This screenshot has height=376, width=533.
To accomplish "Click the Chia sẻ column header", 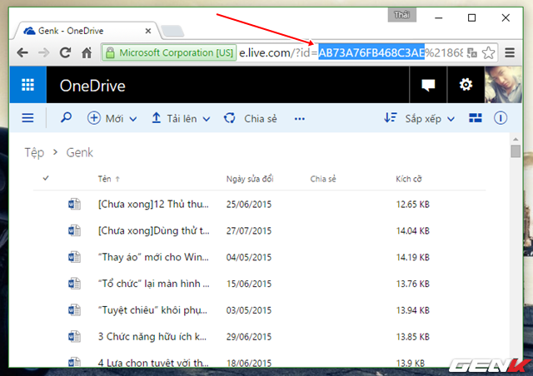I will 323,179.
